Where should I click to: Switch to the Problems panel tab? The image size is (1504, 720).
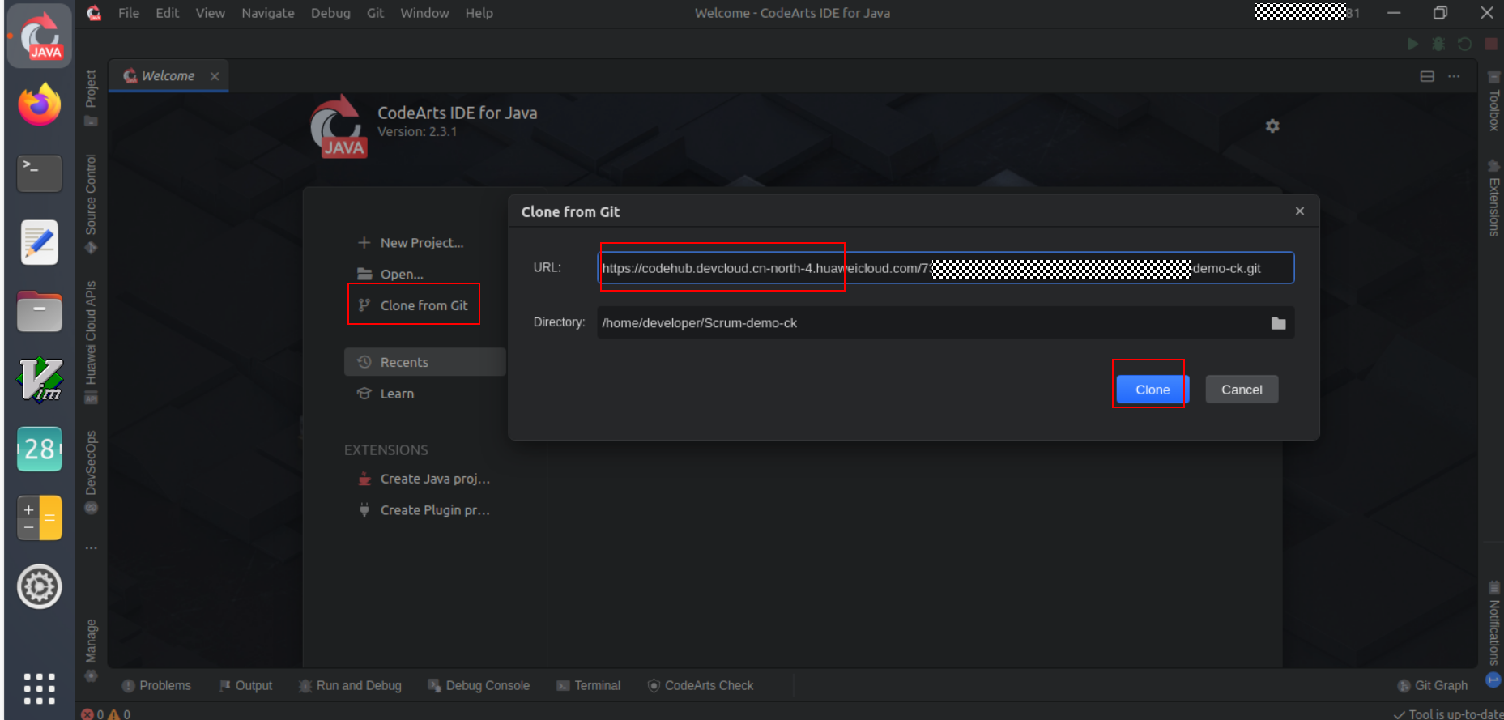coord(156,685)
